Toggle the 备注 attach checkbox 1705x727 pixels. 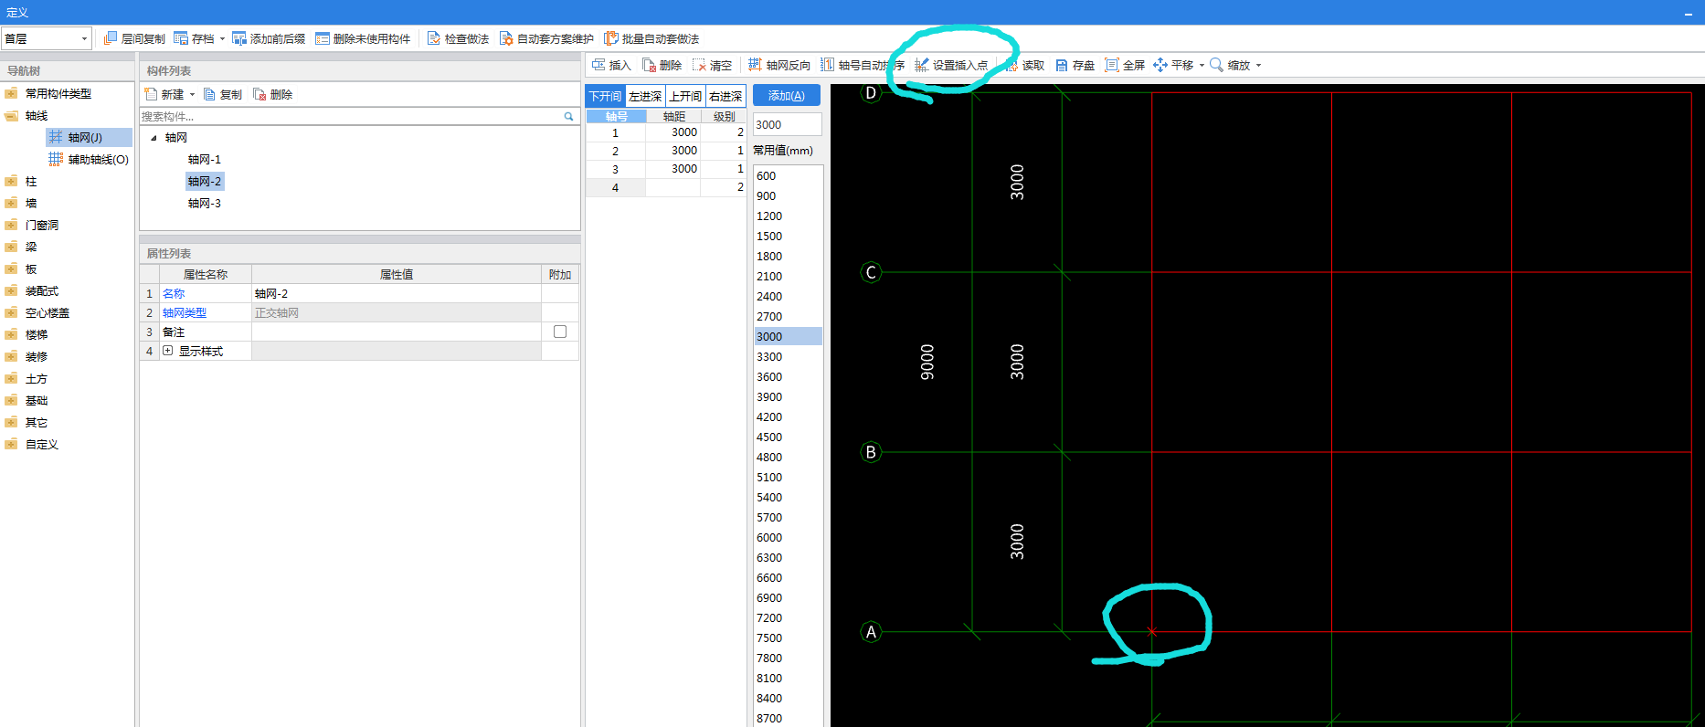pos(560,332)
